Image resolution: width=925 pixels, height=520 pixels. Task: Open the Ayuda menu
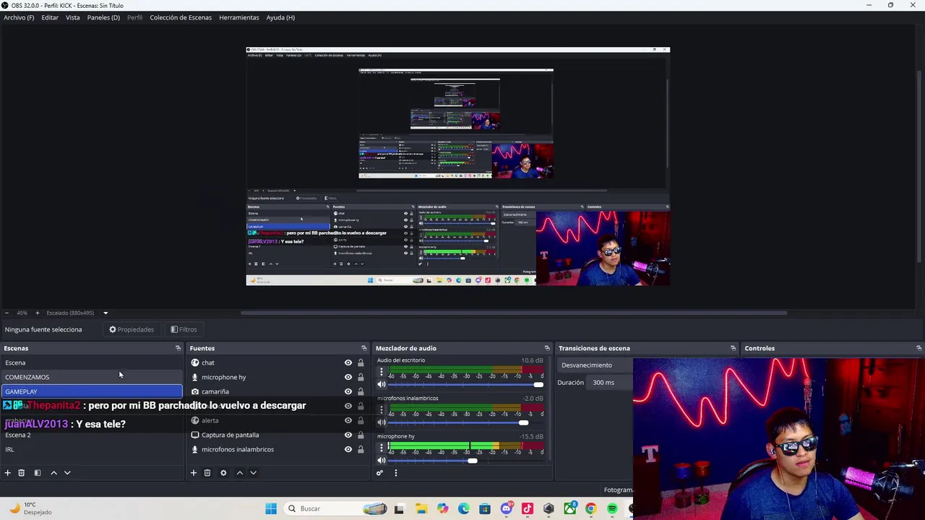tap(280, 17)
